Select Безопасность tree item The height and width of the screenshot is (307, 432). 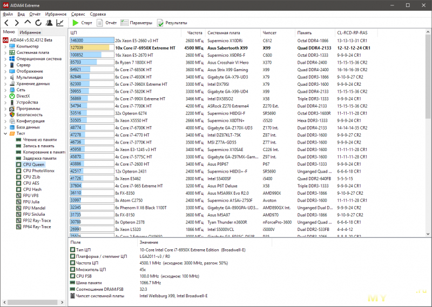tap(30, 115)
